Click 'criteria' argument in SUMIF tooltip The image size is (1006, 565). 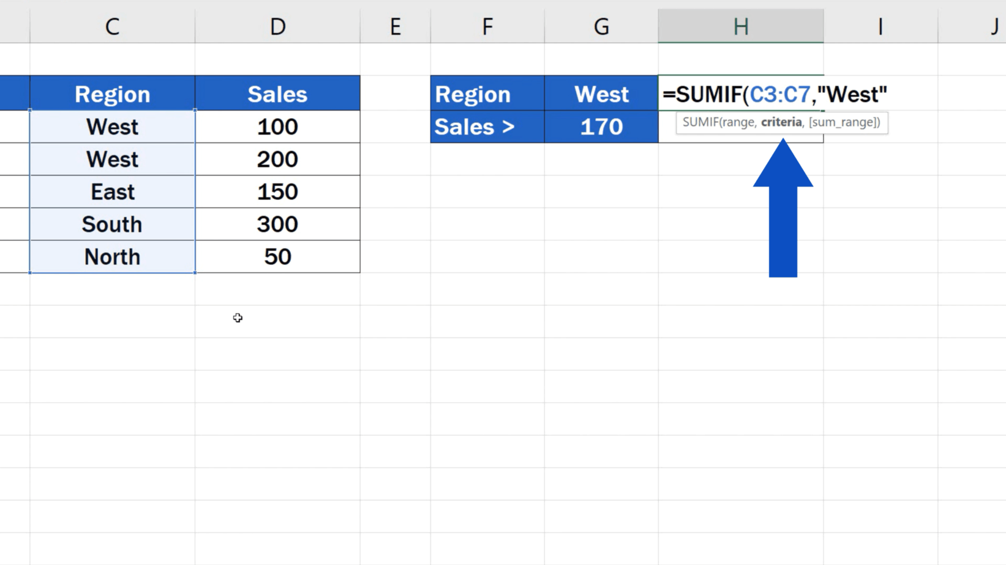point(781,122)
